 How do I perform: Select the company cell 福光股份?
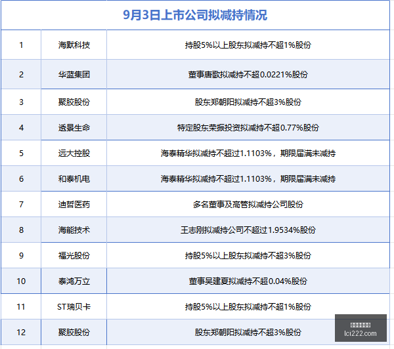click(x=74, y=256)
